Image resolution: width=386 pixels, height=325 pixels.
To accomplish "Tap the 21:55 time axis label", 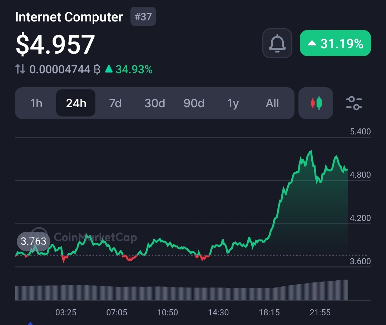I will (320, 312).
